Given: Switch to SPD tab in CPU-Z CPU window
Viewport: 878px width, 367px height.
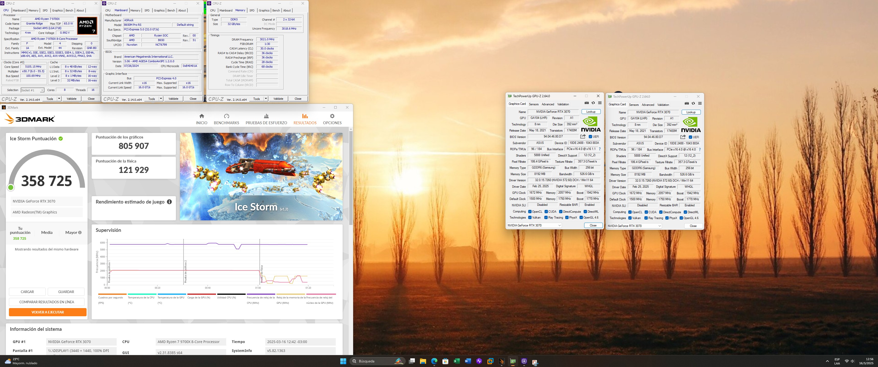Looking at the screenshot, I should [45, 10].
